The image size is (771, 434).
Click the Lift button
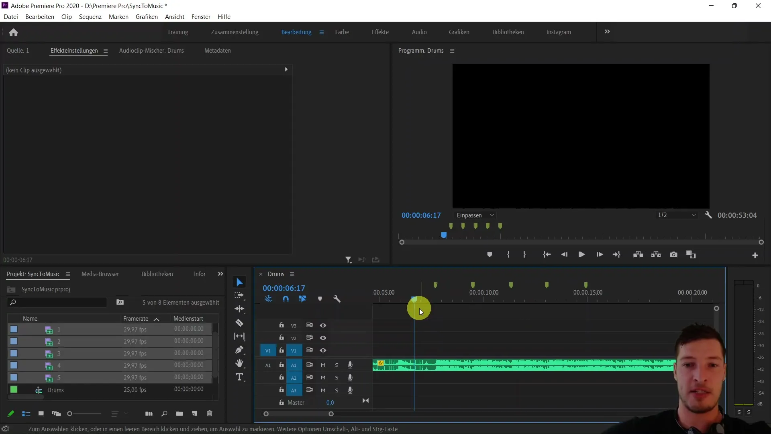tap(638, 255)
